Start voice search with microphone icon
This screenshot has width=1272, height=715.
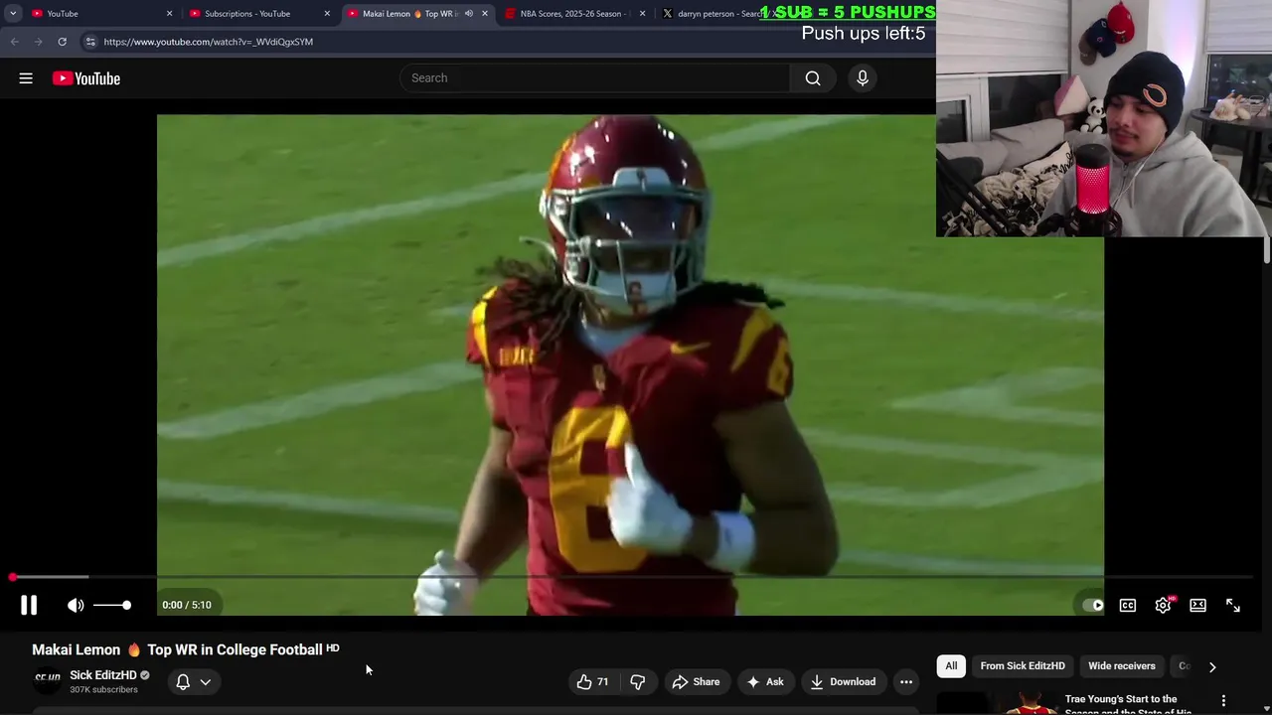[x=862, y=78]
